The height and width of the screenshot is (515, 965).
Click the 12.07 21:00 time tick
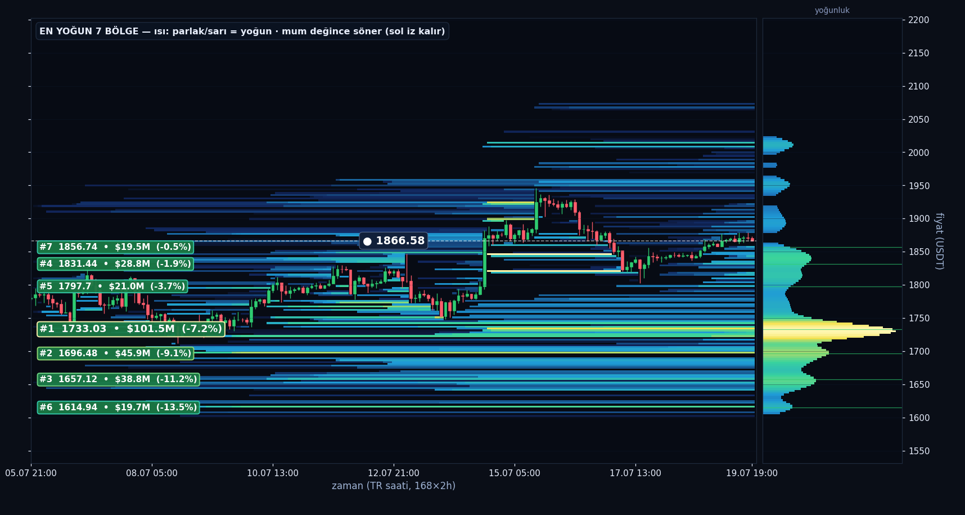(x=394, y=473)
